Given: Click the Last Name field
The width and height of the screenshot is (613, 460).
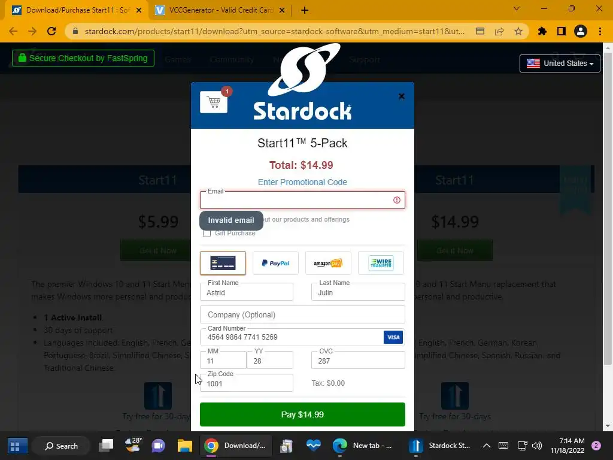Looking at the screenshot, I should pos(358,292).
